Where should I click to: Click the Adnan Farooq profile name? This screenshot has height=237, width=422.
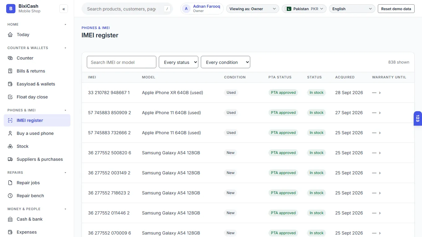coord(207,6)
